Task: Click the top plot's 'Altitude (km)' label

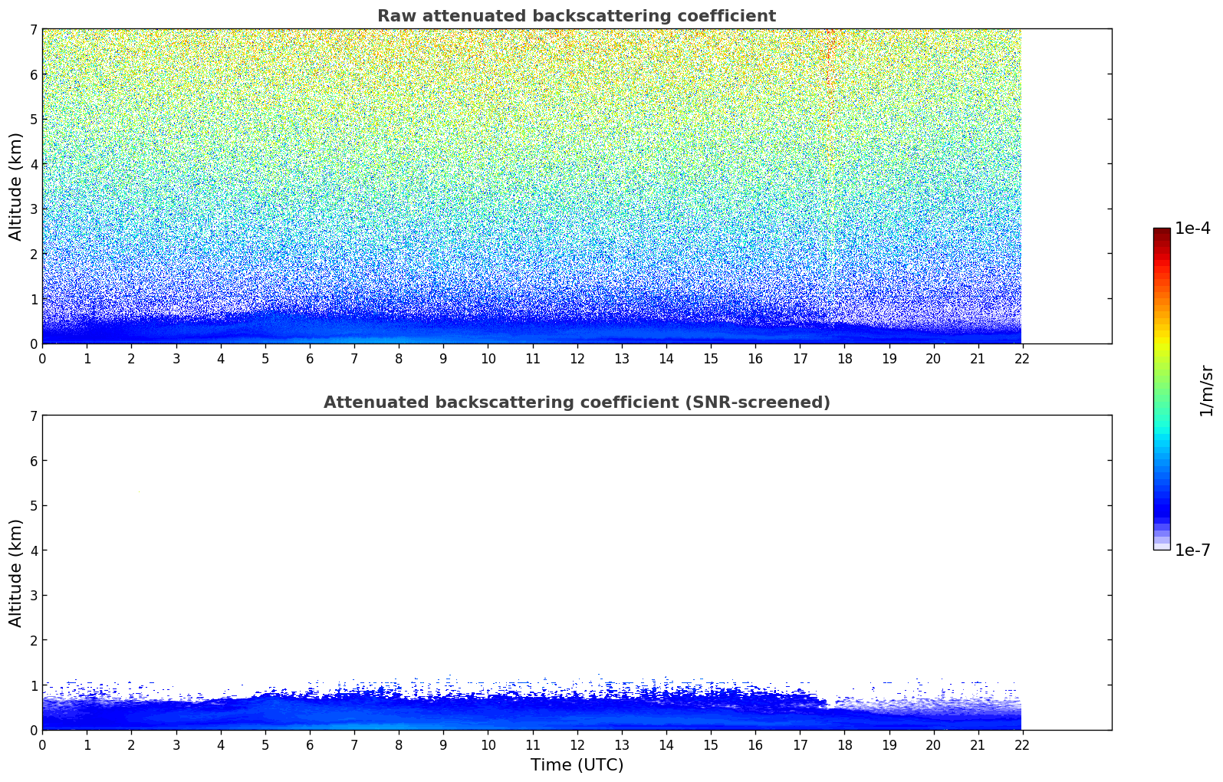Action: pos(16,186)
